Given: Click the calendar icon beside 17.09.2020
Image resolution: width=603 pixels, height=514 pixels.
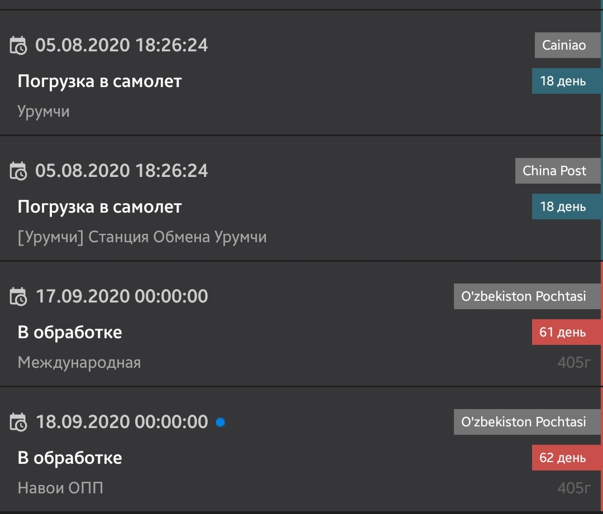Looking at the screenshot, I should point(18,296).
